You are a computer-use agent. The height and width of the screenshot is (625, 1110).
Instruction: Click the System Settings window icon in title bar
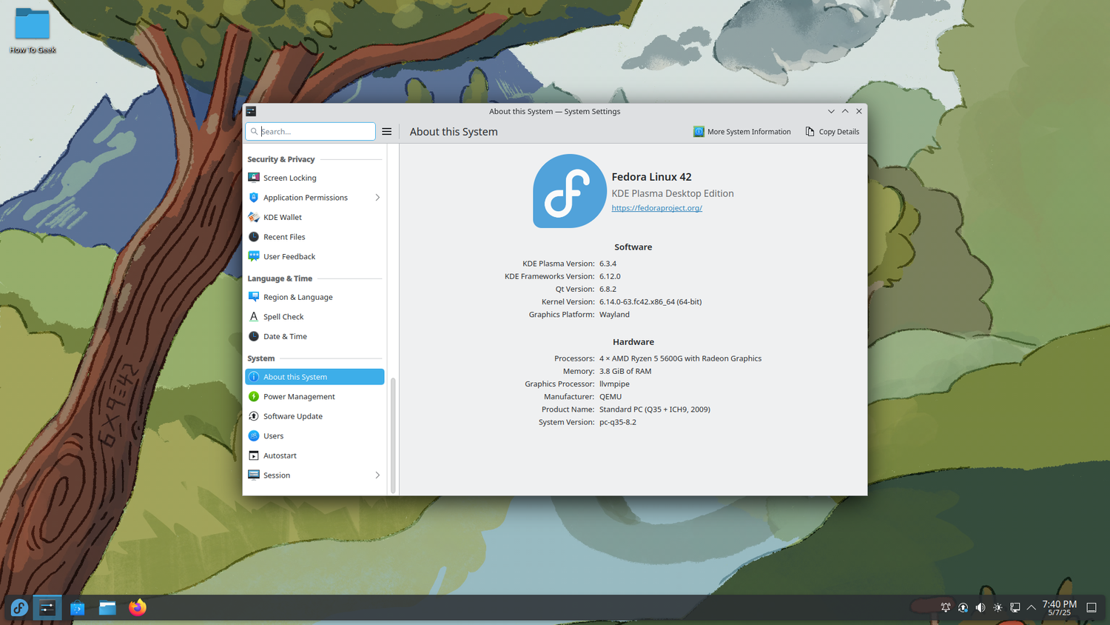[251, 111]
